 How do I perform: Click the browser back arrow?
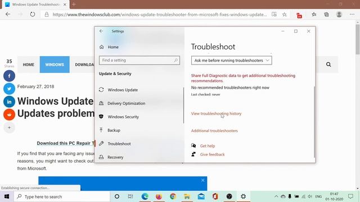pos(8,14)
